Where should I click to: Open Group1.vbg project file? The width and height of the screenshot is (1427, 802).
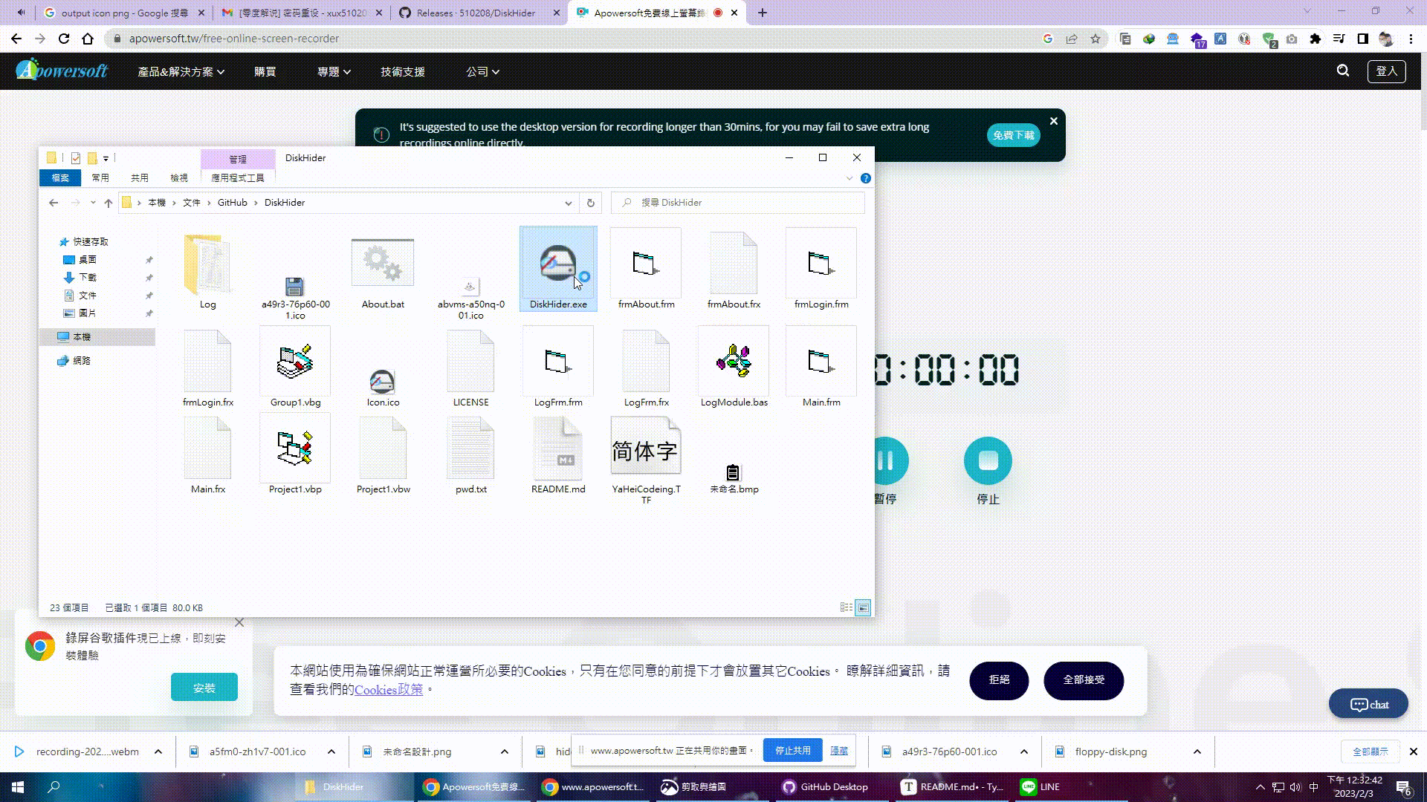[295, 368]
